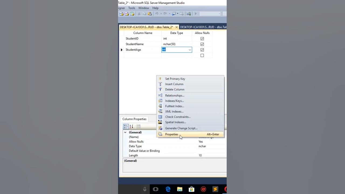The height and width of the screenshot is (194, 345).
Task: Open File Explorer from the taskbar
Action: coord(180,189)
